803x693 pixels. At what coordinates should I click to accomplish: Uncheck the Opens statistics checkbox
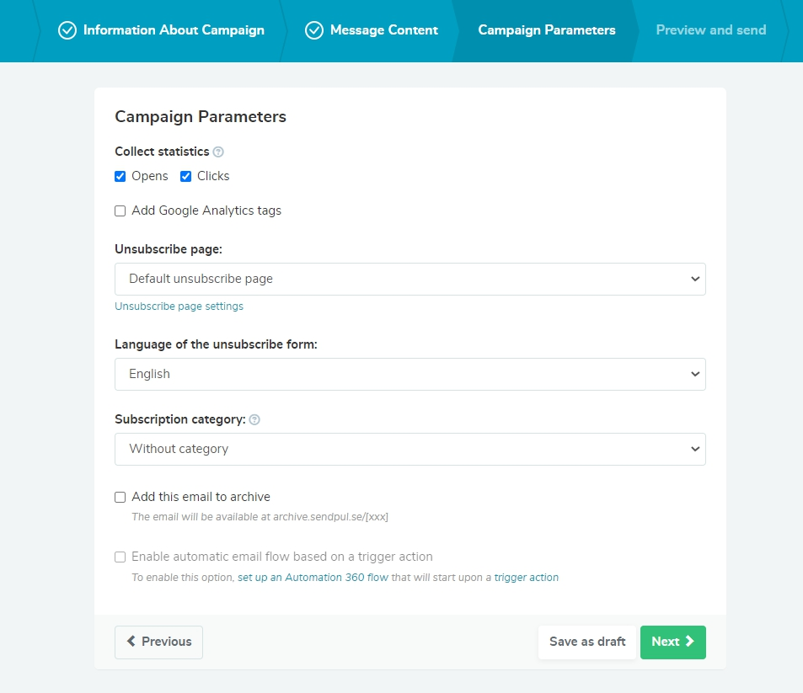click(x=120, y=176)
